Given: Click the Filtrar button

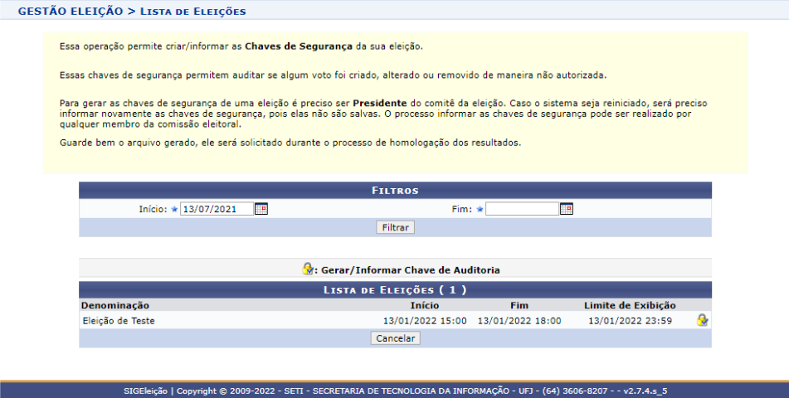Looking at the screenshot, I should [395, 227].
